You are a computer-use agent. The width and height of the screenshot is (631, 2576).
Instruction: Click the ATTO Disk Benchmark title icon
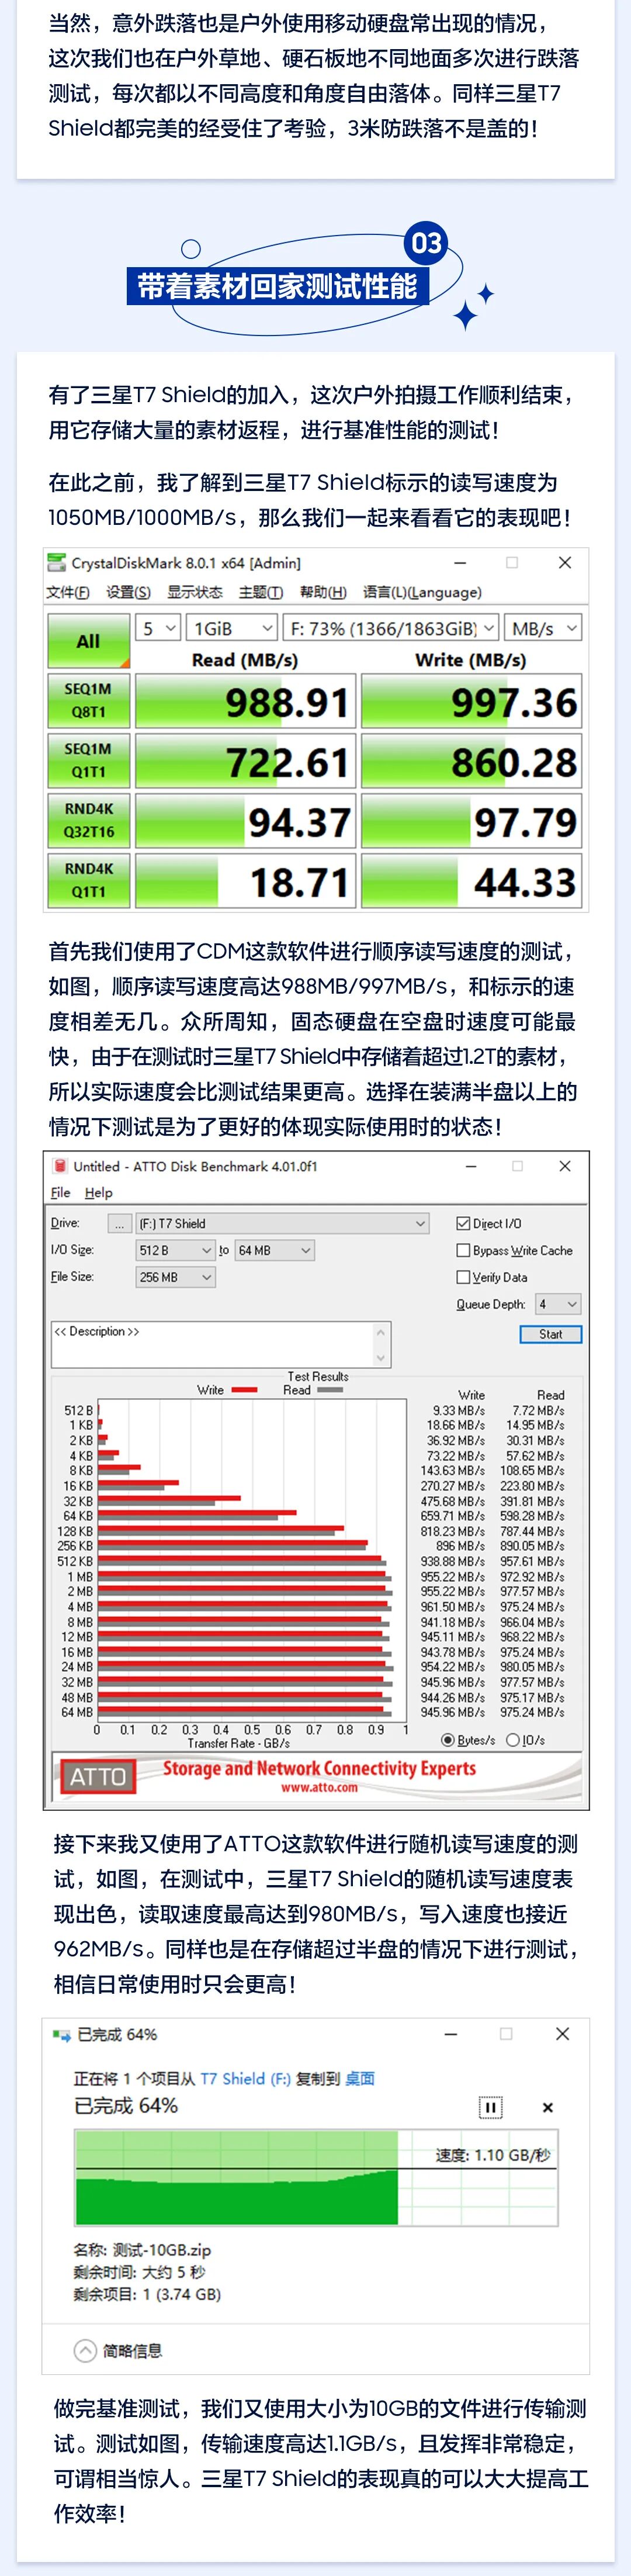pos(60,1166)
